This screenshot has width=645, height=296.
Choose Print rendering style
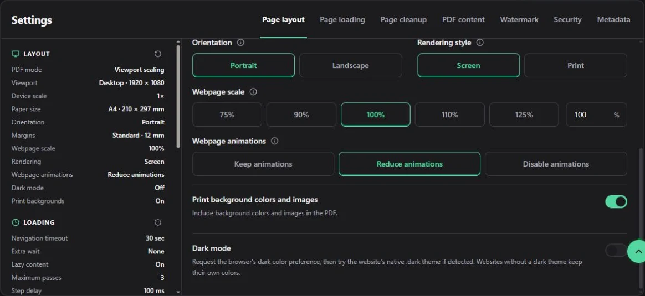(576, 65)
